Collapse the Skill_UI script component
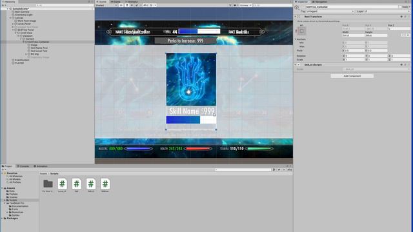This screenshot has width=413, height=232. pyautogui.click(x=296, y=64)
